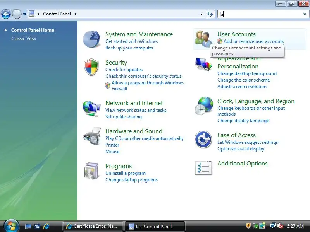The width and height of the screenshot is (310, 232).
Task: Click the Printer link
Action: click(x=112, y=145)
